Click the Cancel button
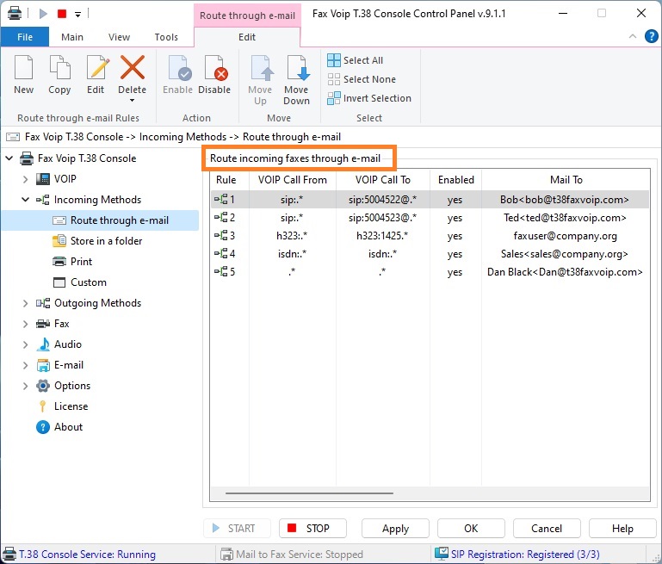Image resolution: width=662 pixels, height=564 pixels. click(547, 529)
